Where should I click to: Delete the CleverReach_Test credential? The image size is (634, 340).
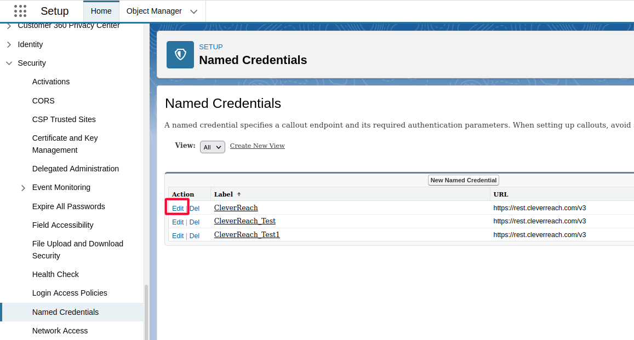(x=195, y=222)
